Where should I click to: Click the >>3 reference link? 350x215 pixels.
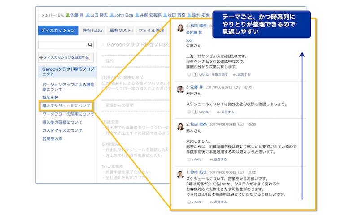pos(189,41)
